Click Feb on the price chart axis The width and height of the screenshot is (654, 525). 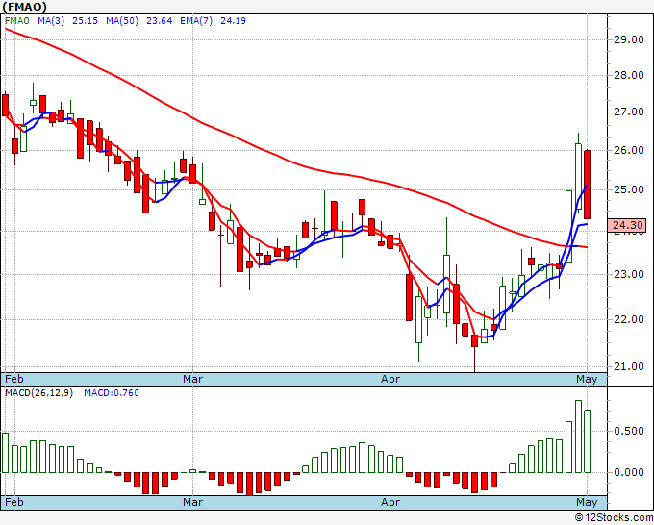pyautogui.click(x=14, y=379)
